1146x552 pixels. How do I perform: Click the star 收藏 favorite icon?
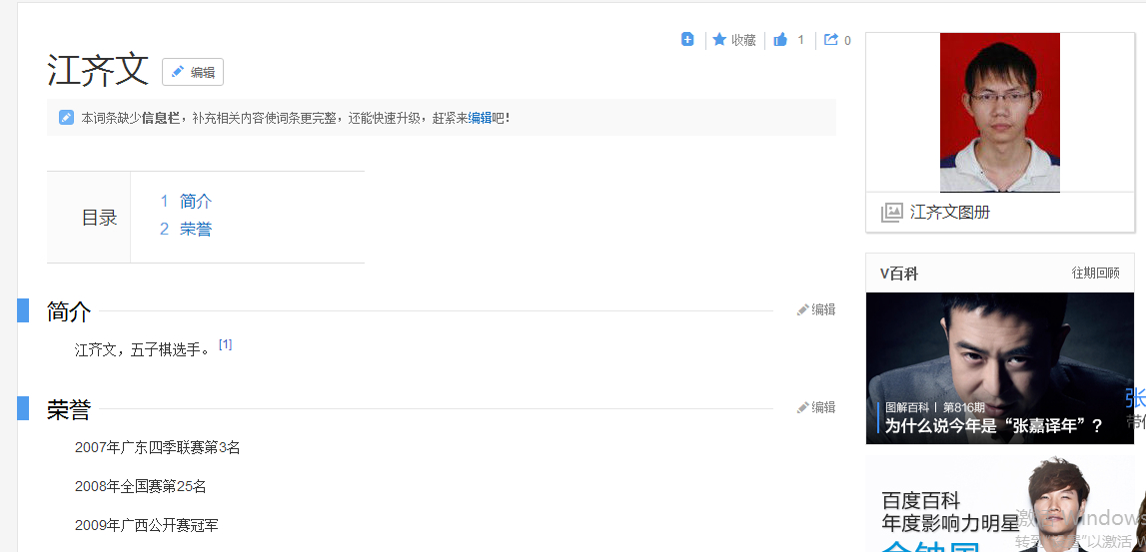coord(719,40)
